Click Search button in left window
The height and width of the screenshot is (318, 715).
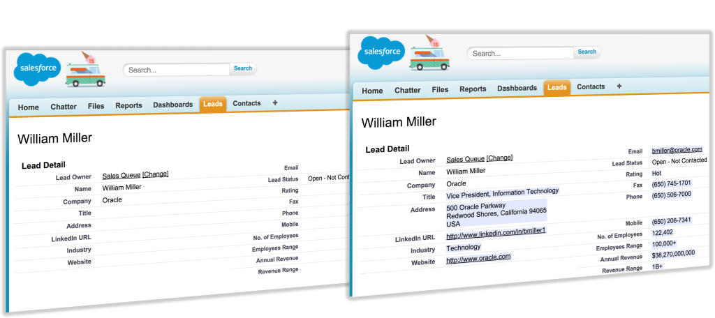tap(243, 68)
